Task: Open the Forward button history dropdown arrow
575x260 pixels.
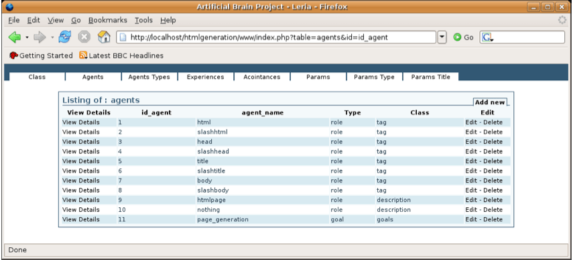Action: [52, 37]
